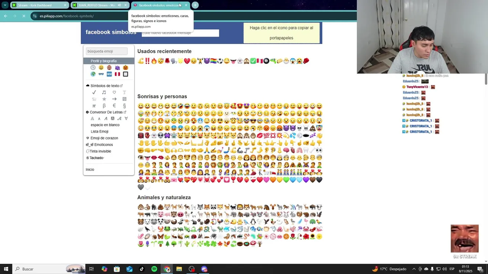Open Lista Emoji link

coord(100,131)
